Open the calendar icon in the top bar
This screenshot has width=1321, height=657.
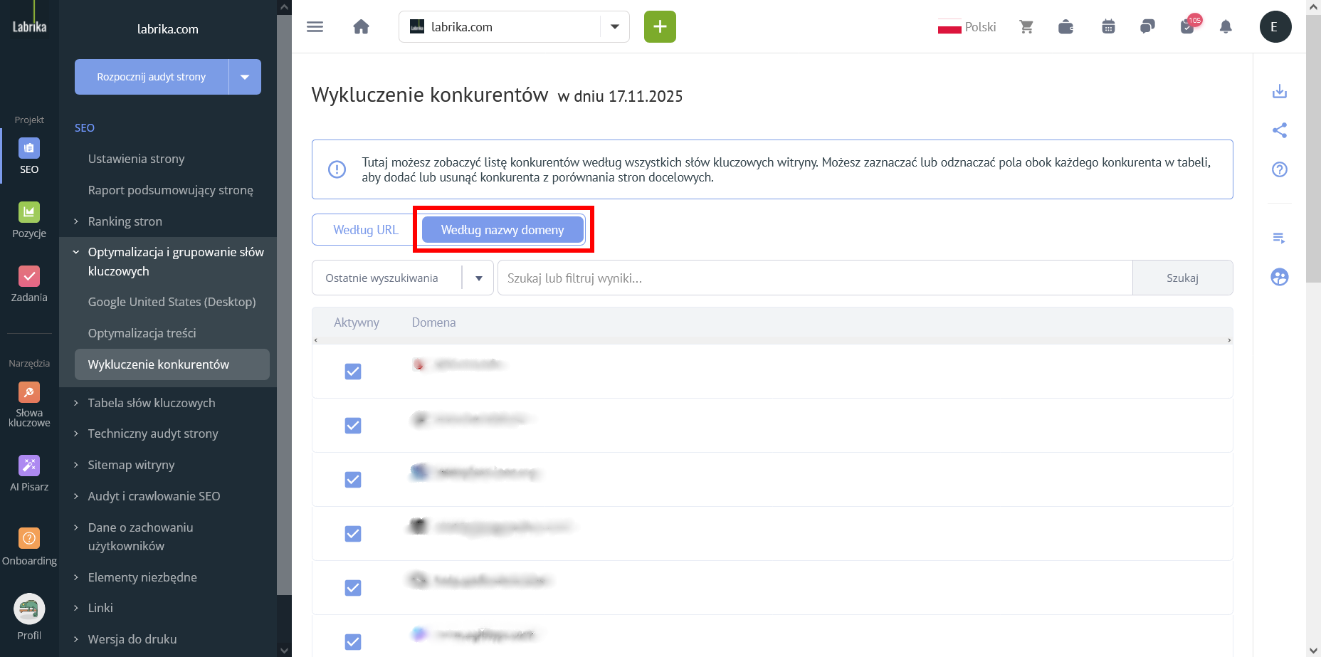[x=1107, y=27]
